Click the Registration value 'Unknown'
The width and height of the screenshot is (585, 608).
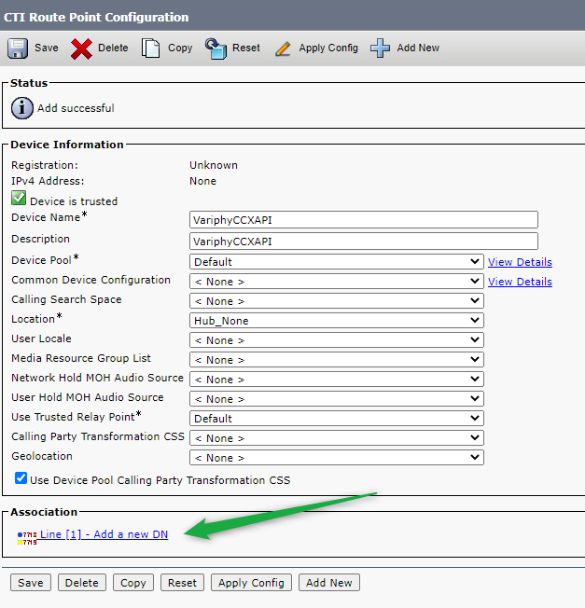coord(214,165)
